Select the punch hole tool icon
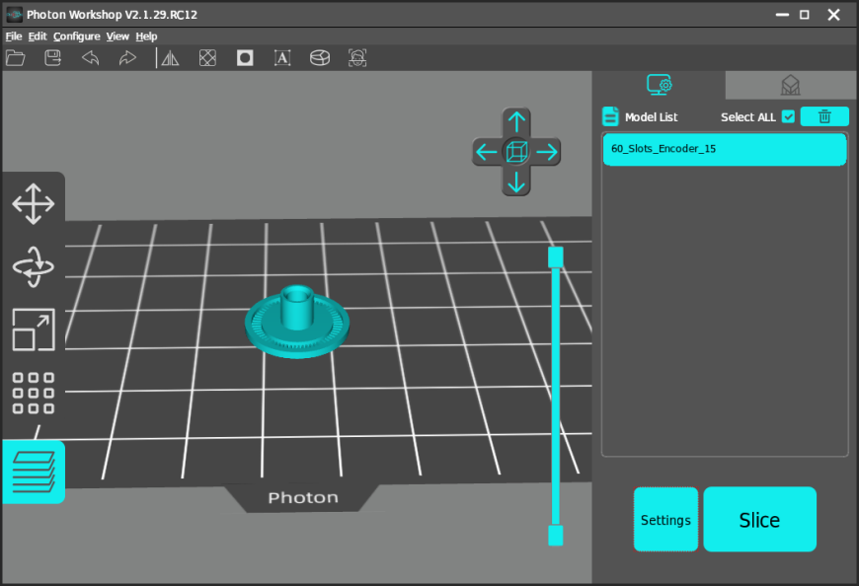Screen dimensions: 859x586 [245, 58]
